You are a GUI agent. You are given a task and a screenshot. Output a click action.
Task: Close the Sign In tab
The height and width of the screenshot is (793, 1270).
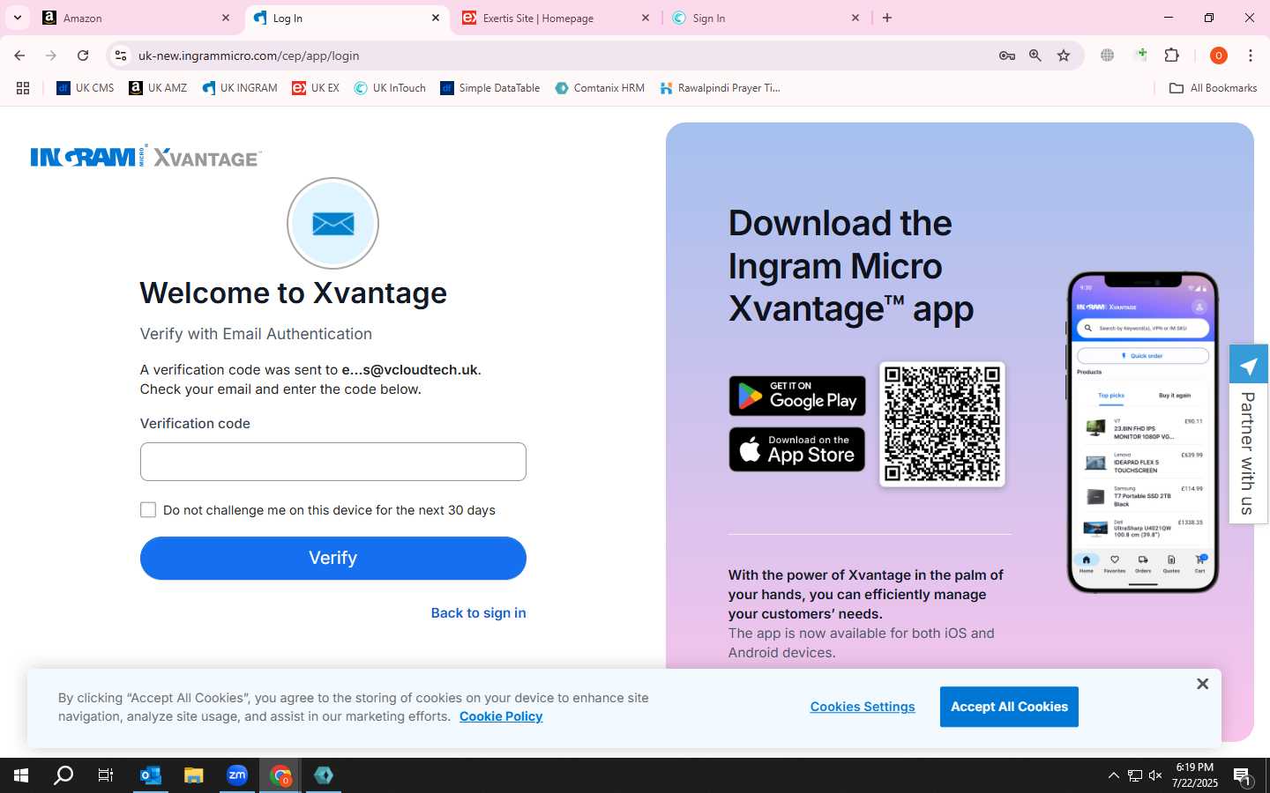855,18
